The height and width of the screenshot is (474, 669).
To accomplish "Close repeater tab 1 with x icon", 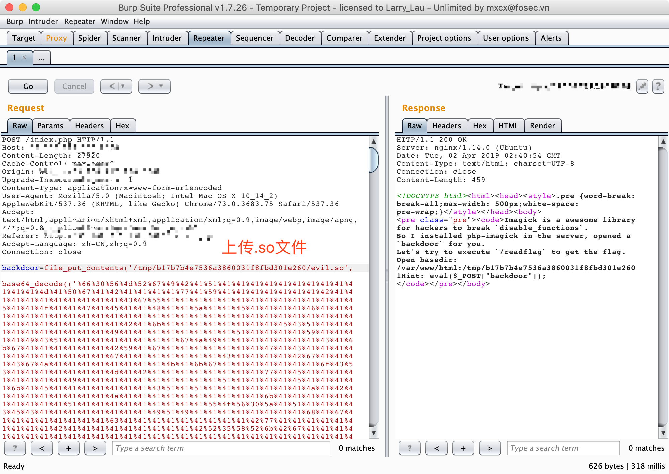I will [24, 57].
